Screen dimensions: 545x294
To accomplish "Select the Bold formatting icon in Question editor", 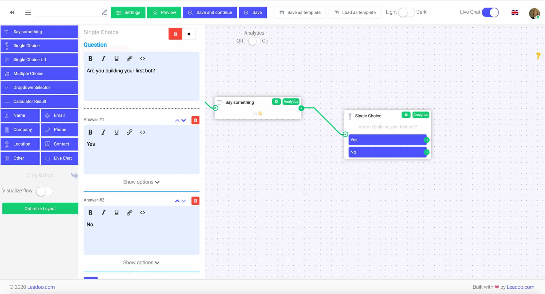I will (x=90, y=58).
